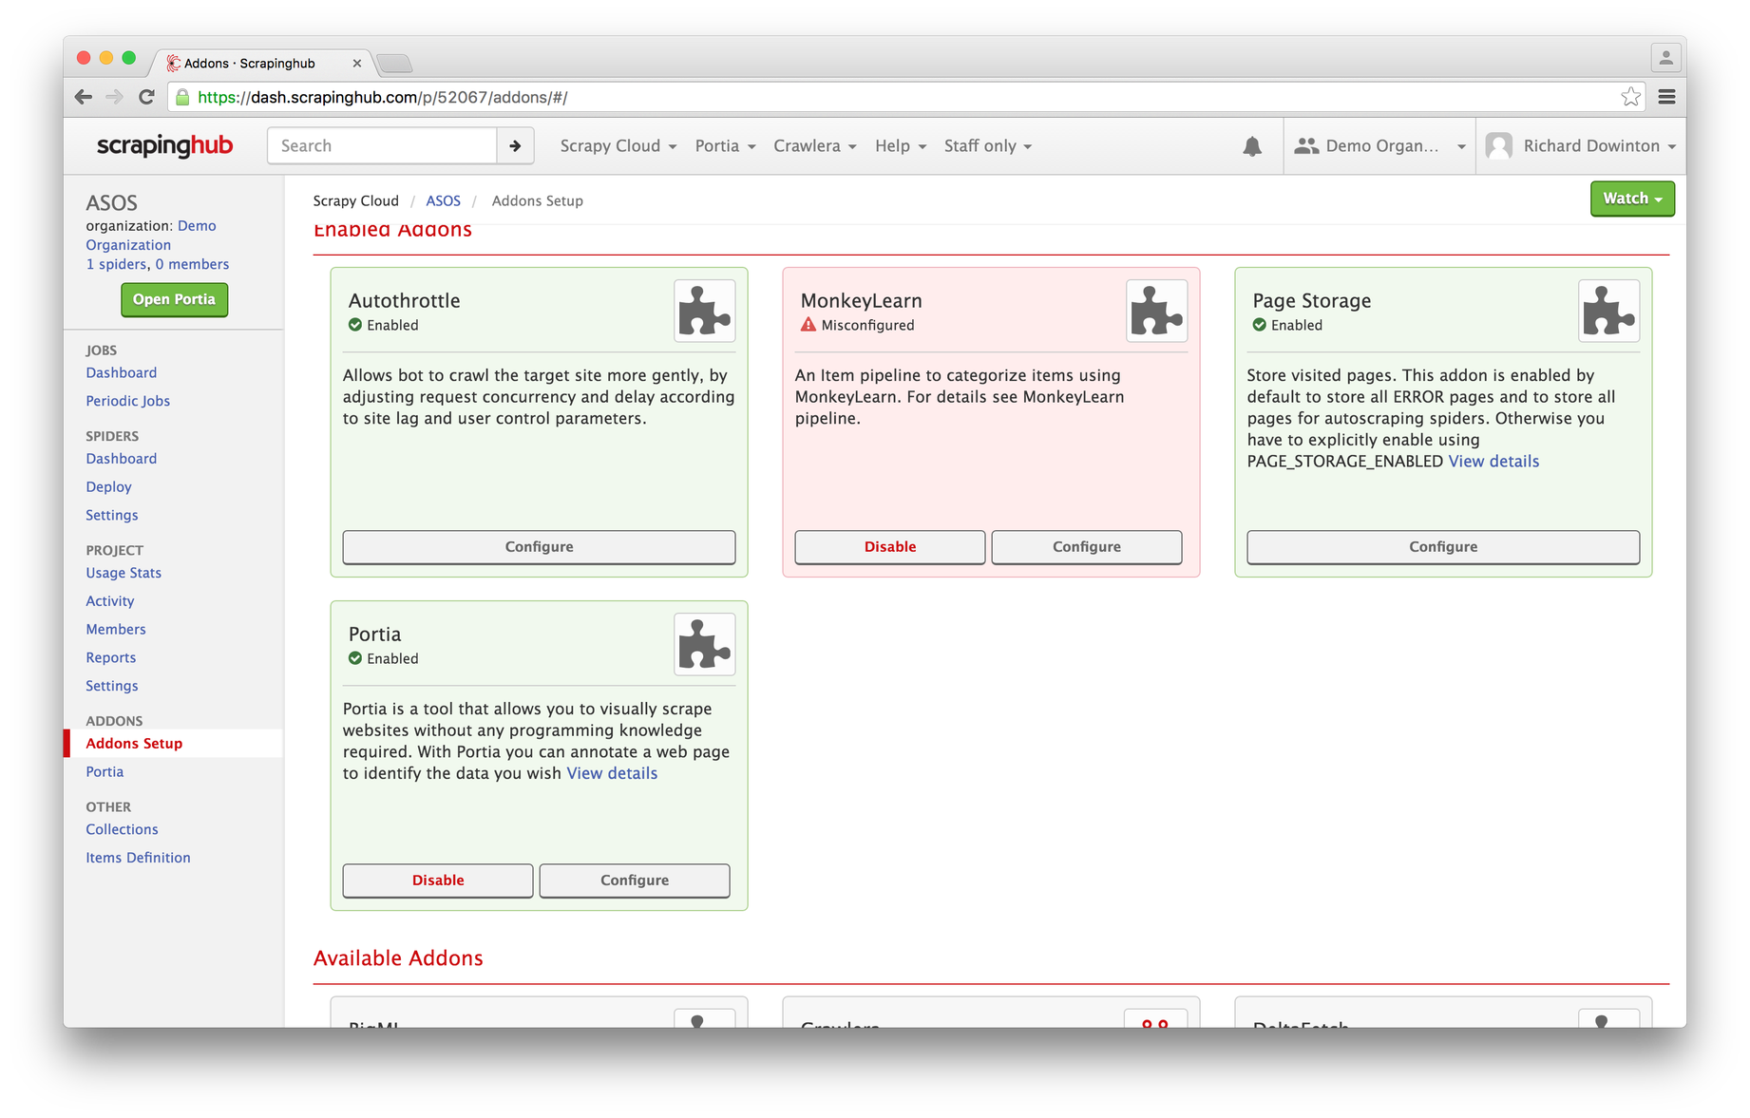The height and width of the screenshot is (1118, 1750).
Task: Expand the Portia navbar dropdown
Action: click(725, 146)
